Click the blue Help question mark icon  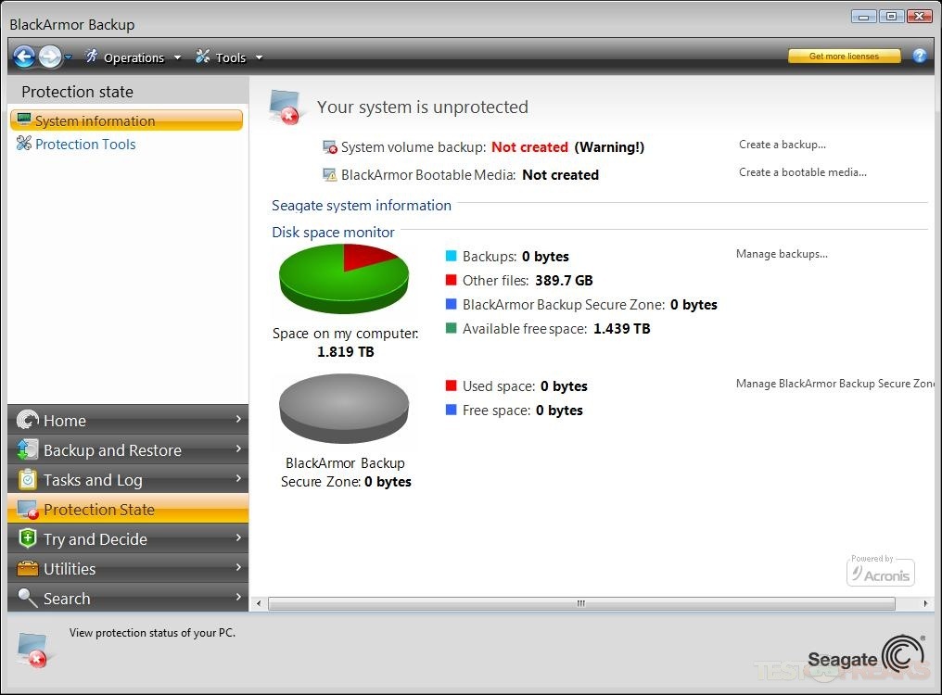920,56
